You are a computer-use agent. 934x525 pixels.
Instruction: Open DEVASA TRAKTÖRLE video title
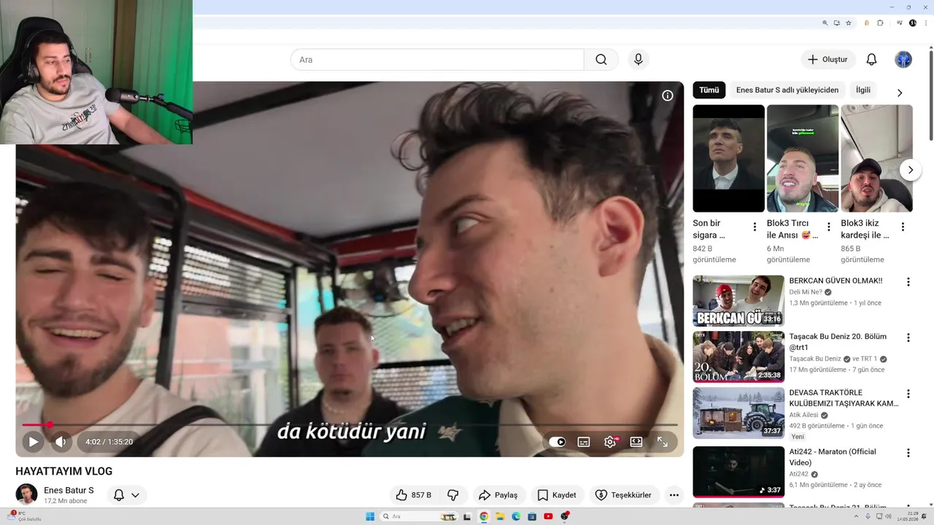844,398
